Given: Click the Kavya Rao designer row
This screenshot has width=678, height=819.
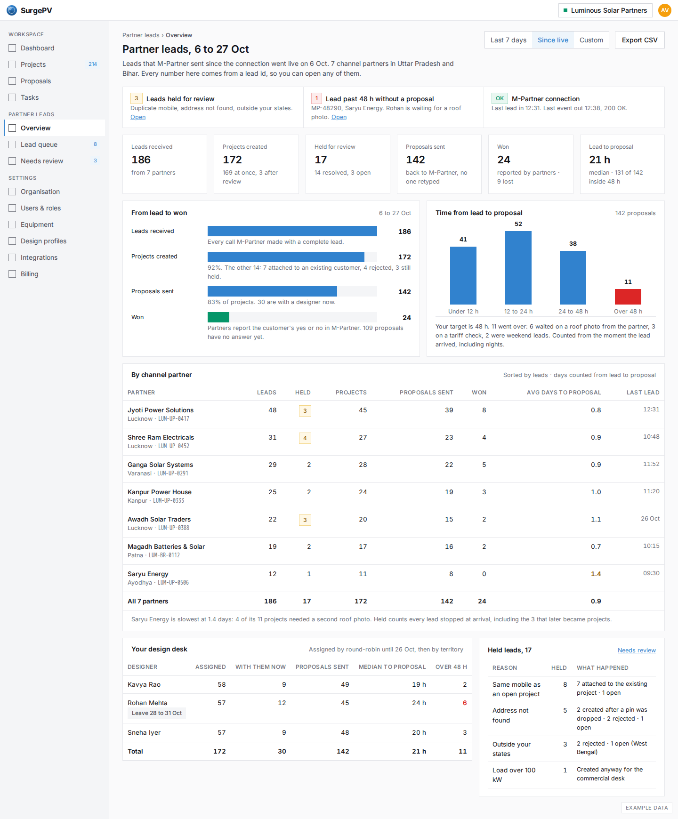Looking at the screenshot, I should [x=297, y=685].
